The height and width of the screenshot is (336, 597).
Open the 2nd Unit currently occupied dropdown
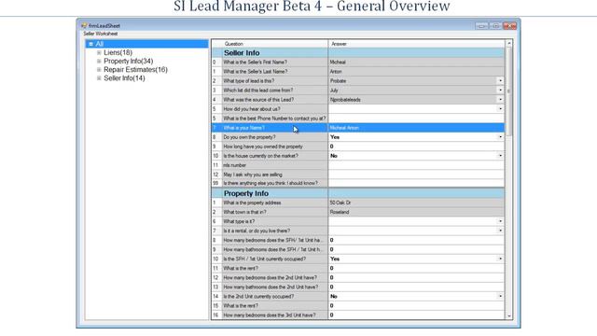click(x=500, y=297)
